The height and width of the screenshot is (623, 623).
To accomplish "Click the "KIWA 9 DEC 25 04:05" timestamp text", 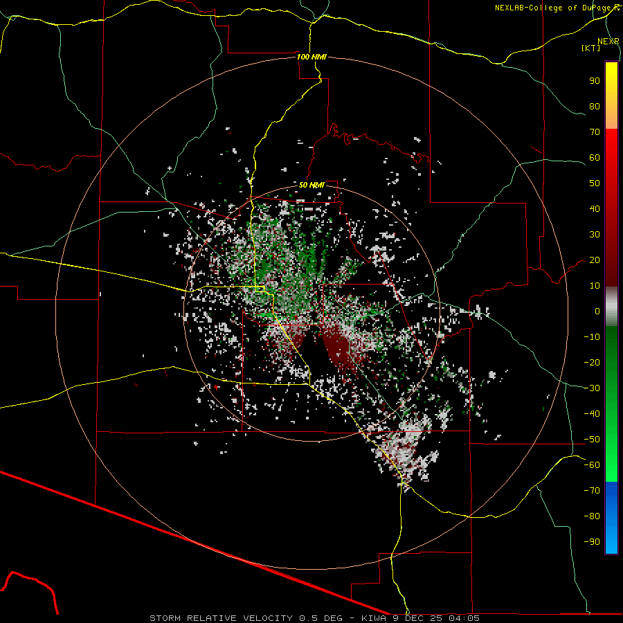I will (x=420, y=618).
